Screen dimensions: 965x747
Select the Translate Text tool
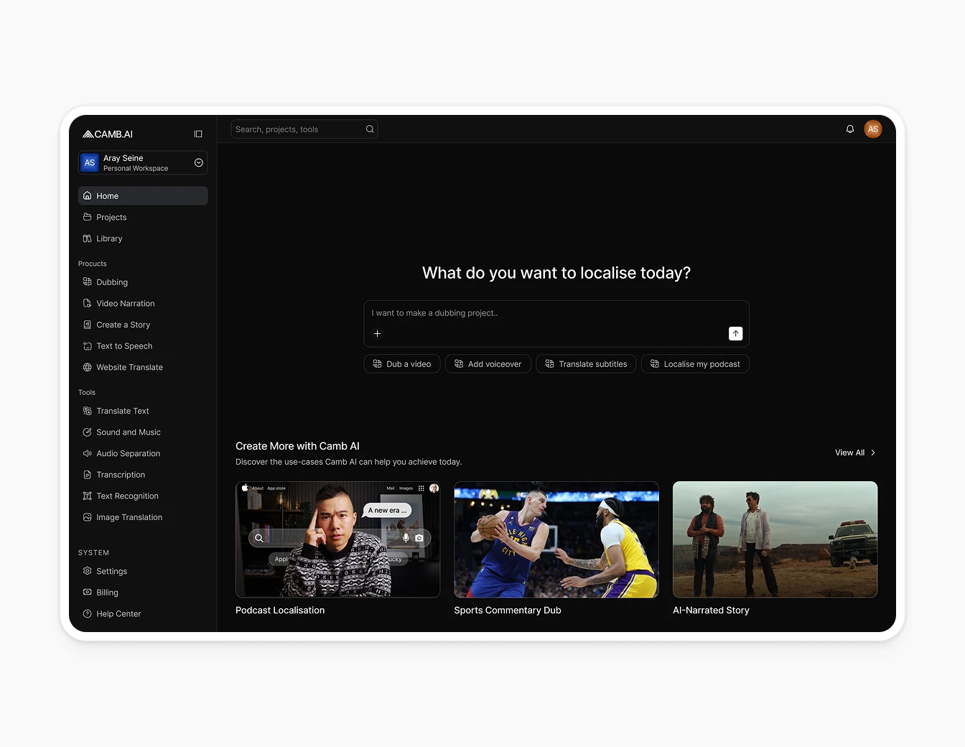coord(122,410)
